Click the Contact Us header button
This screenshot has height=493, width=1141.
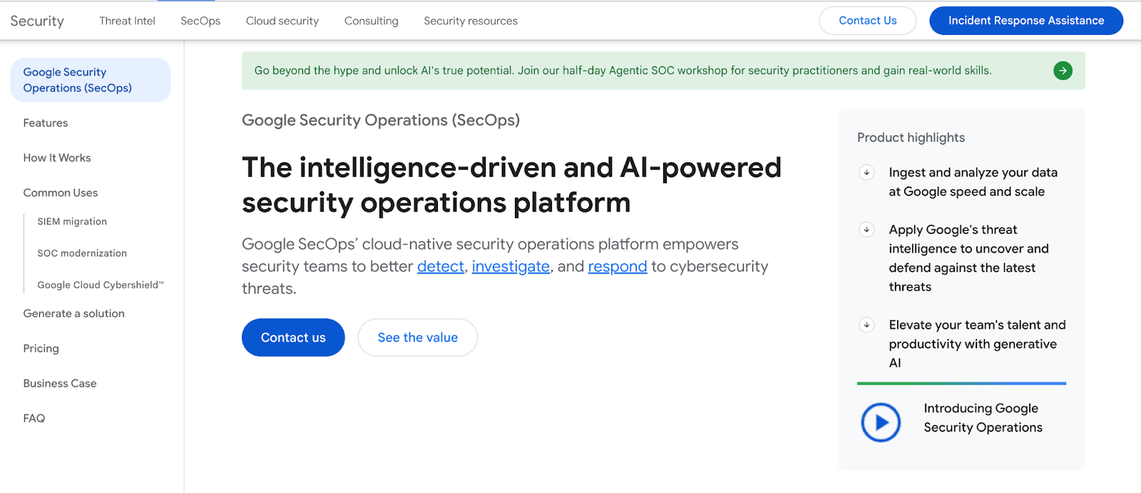(x=868, y=21)
